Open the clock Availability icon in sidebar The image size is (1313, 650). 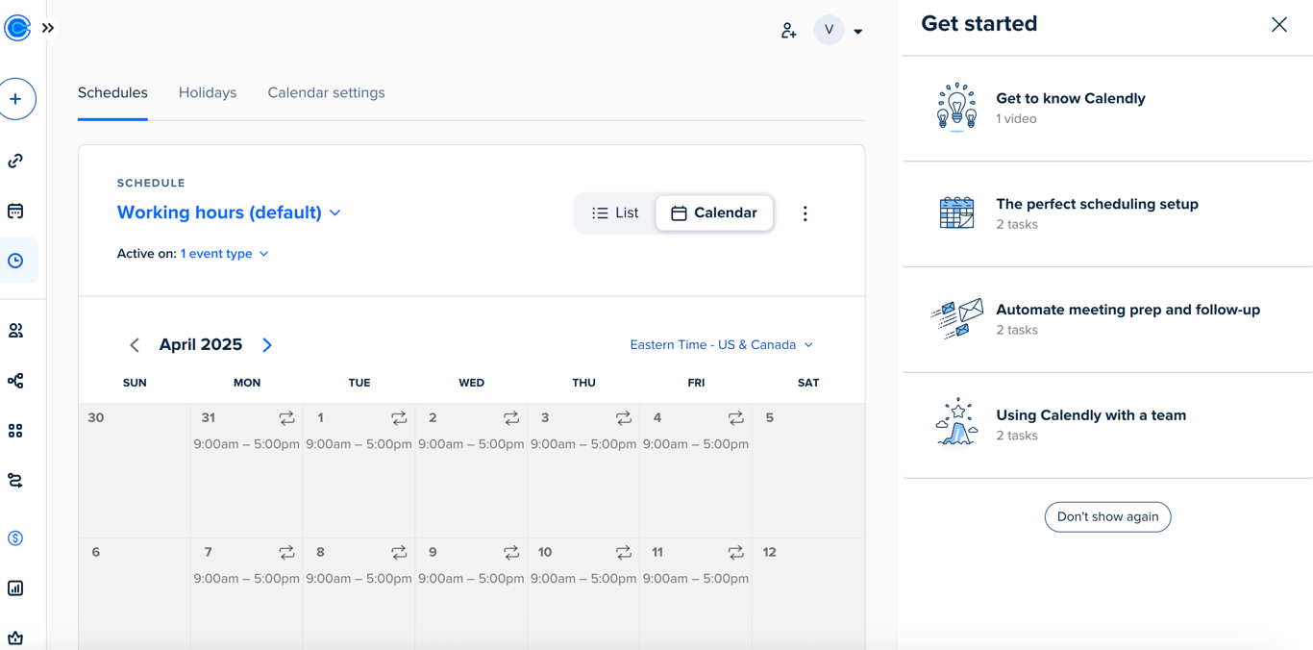(x=16, y=261)
